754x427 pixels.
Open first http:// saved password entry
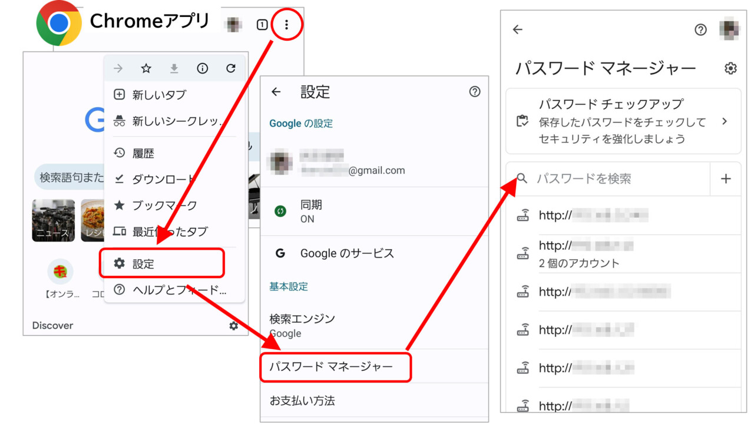[x=623, y=215]
